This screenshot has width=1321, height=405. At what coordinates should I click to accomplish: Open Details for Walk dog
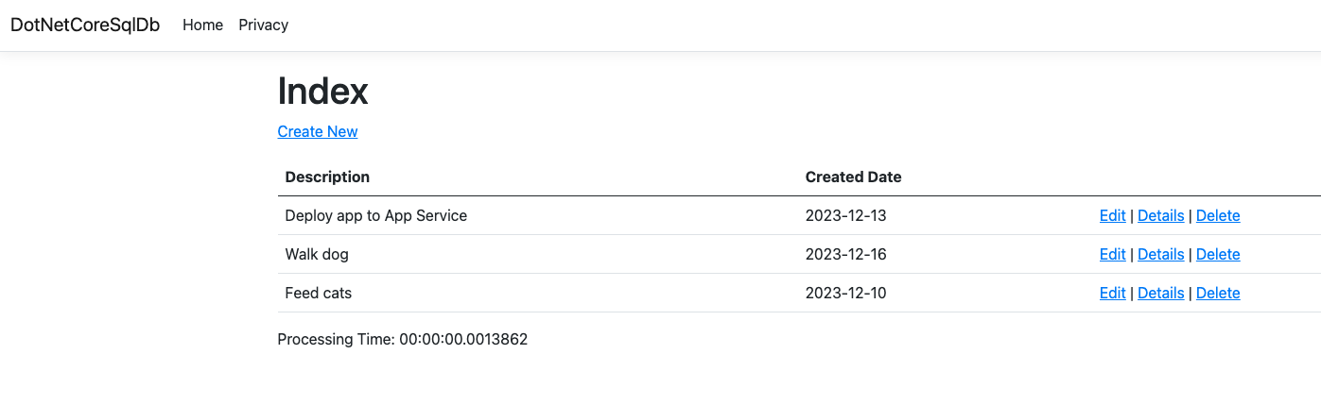[1160, 254]
